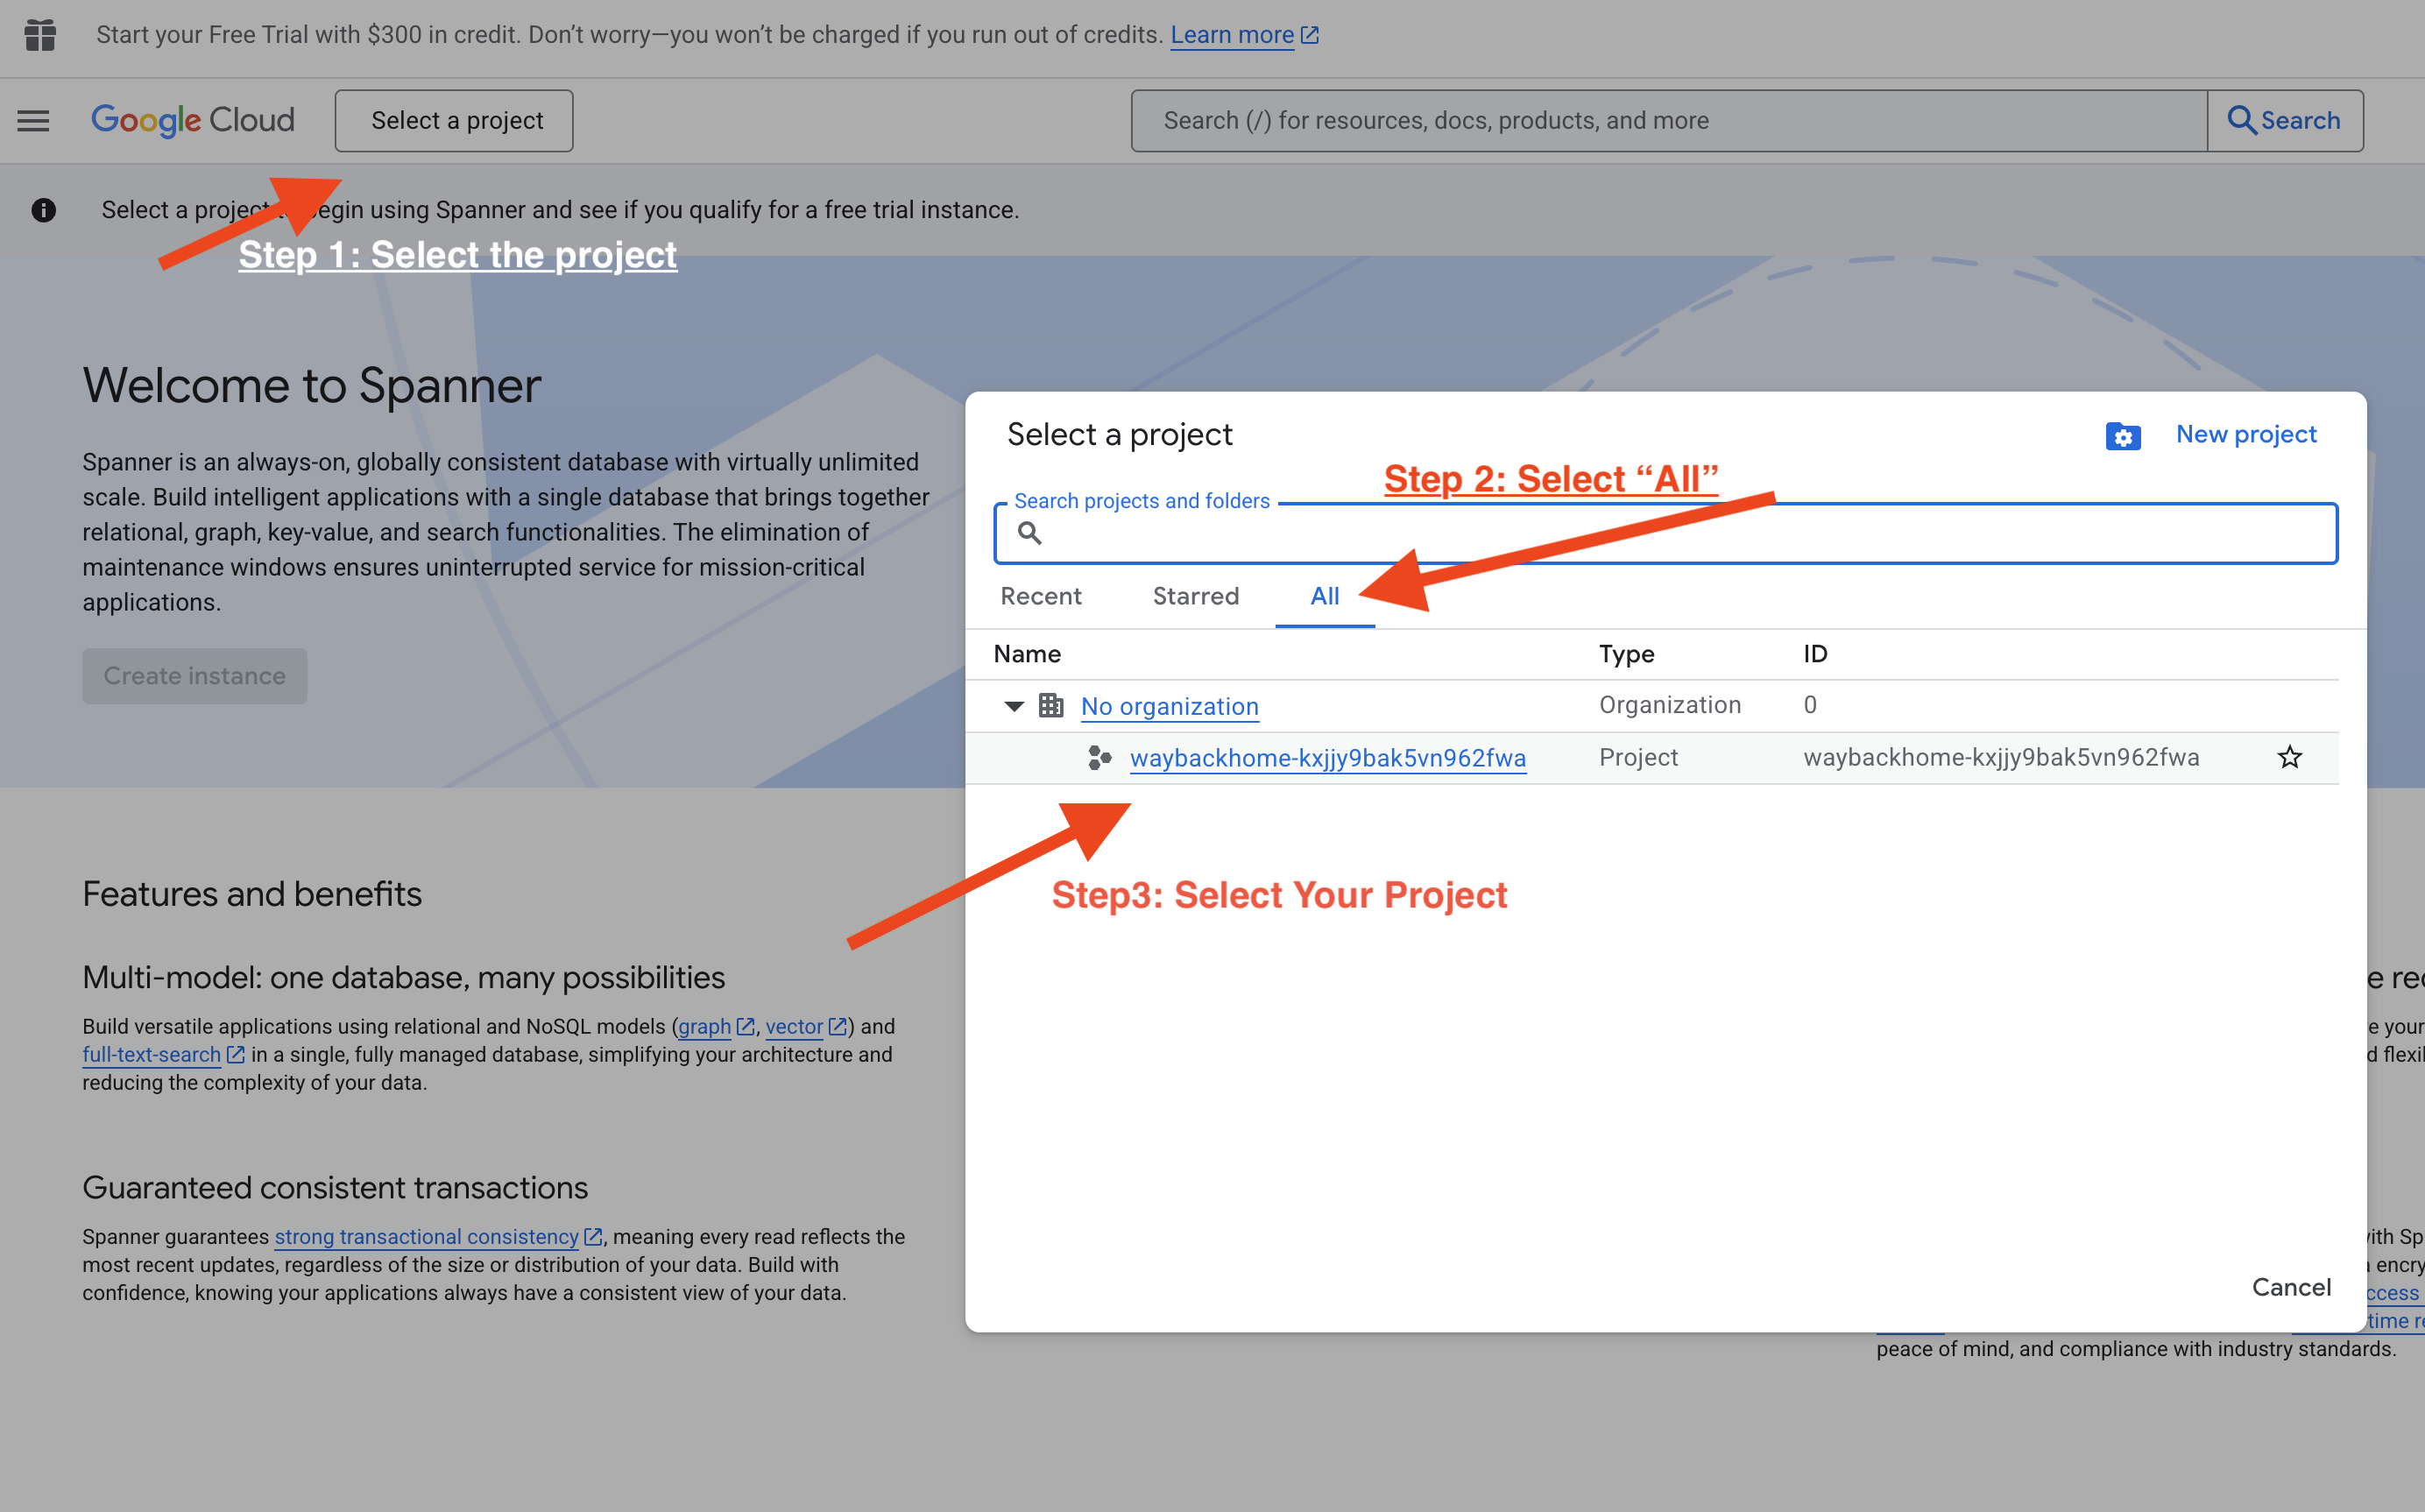Click the New project folder icon
Viewport: 2425px width, 1512px height.
[x=2123, y=435]
